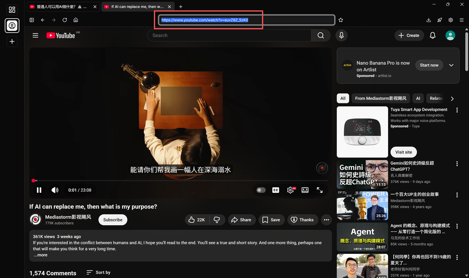The image size is (469, 278).
Task: Select the Related filter chip
Action: tap(436, 98)
